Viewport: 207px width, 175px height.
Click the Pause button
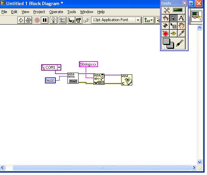[x=45, y=20]
